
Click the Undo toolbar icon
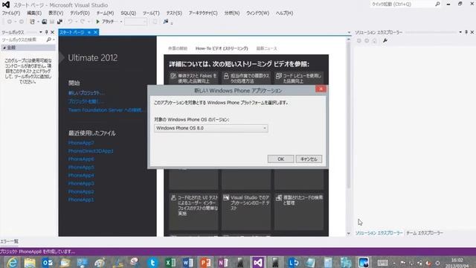coord(70,22)
